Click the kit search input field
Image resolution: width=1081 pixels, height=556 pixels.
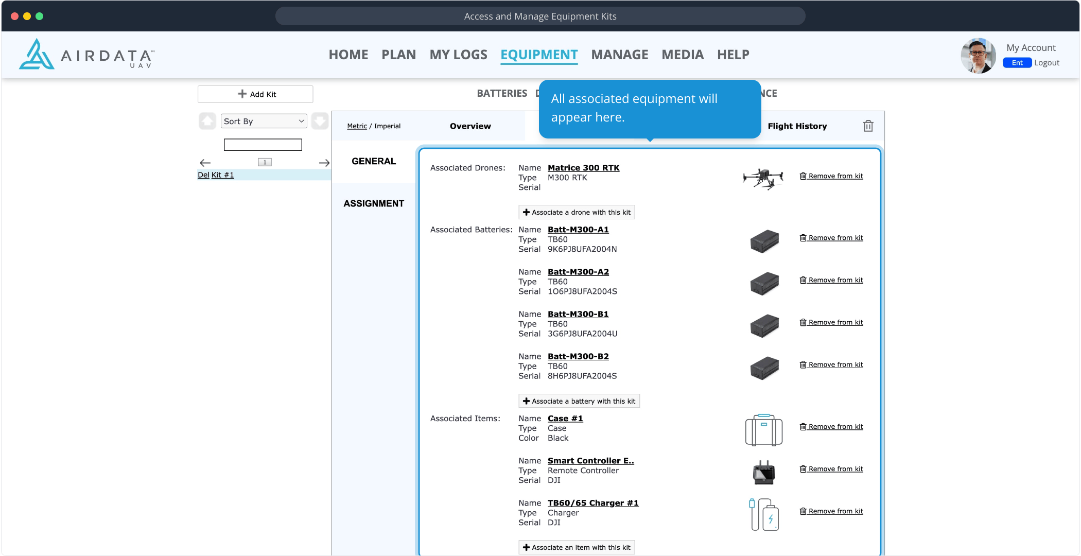(263, 145)
